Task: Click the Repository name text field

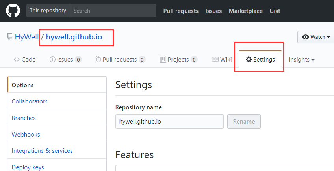Action: coord(169,122)
